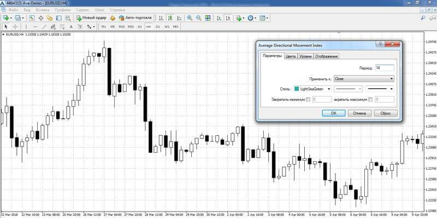Switch to H1 timeframe
Image resolution: width=437 pixels, height=218 pixels.
point(140,27)
